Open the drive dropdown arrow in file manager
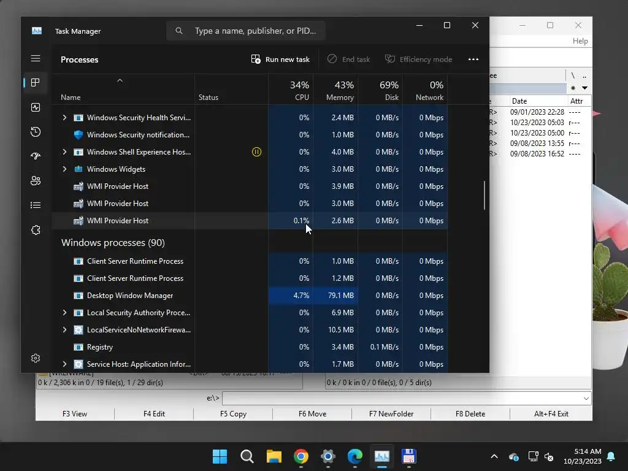Image resolution: width=628 pixels, height=471 pixels. point(584,88)
